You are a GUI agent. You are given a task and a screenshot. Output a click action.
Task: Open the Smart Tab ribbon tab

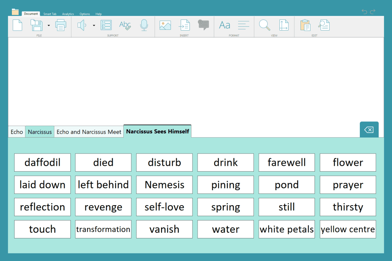(50, 14)
